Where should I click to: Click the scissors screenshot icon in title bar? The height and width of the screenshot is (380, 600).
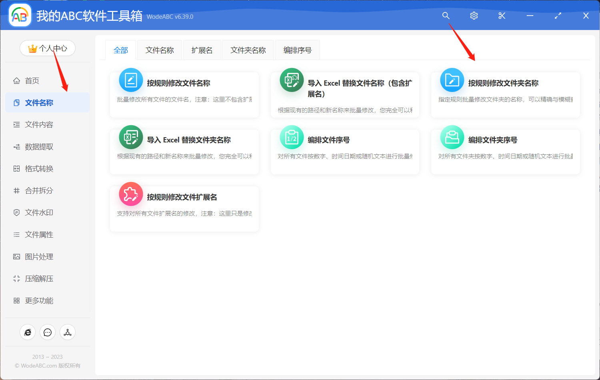tap(502, 16)
